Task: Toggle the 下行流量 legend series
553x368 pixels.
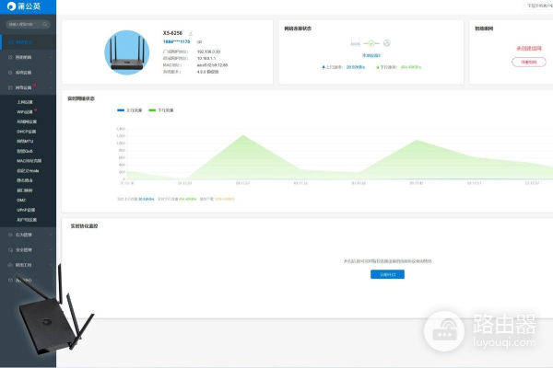Action: click(163, 109)
